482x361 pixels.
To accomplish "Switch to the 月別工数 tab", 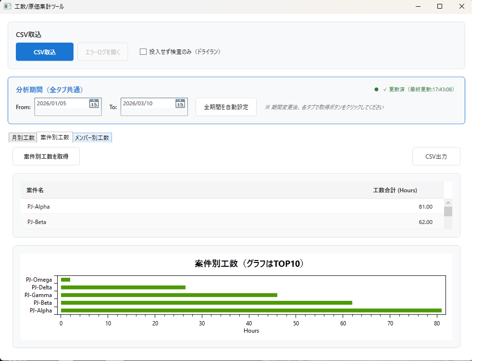I will (x=23, y=138).
